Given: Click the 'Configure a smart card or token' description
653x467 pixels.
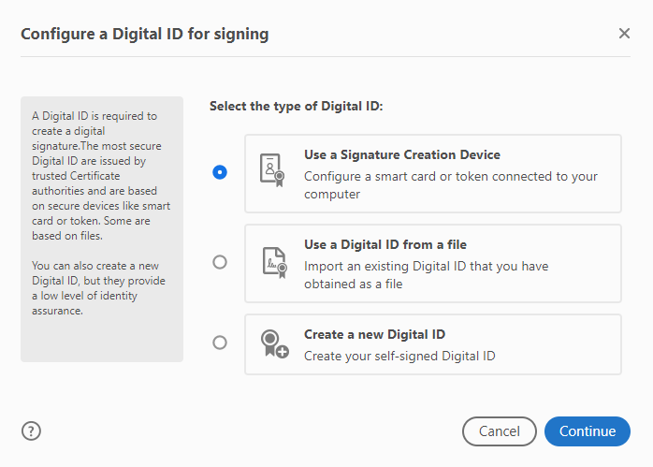Looking at the screenshot, I should [x=450, y=185].
